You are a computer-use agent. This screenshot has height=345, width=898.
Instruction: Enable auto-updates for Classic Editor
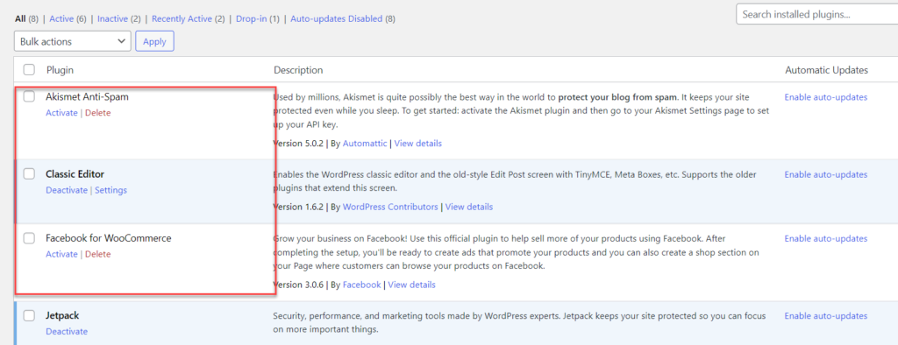(x=826, y=174)
